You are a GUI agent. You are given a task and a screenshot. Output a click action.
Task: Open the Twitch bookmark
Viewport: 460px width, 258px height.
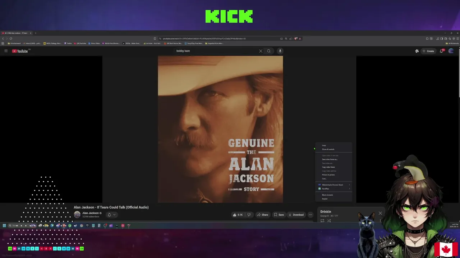(x=68, y=43)
